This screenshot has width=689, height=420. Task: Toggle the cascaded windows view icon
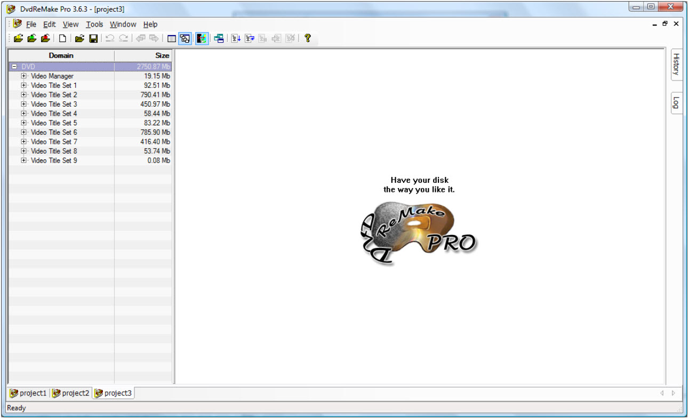pos(185,38)
